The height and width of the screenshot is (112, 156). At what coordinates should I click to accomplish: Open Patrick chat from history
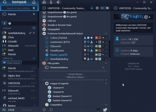click(19, 70)
